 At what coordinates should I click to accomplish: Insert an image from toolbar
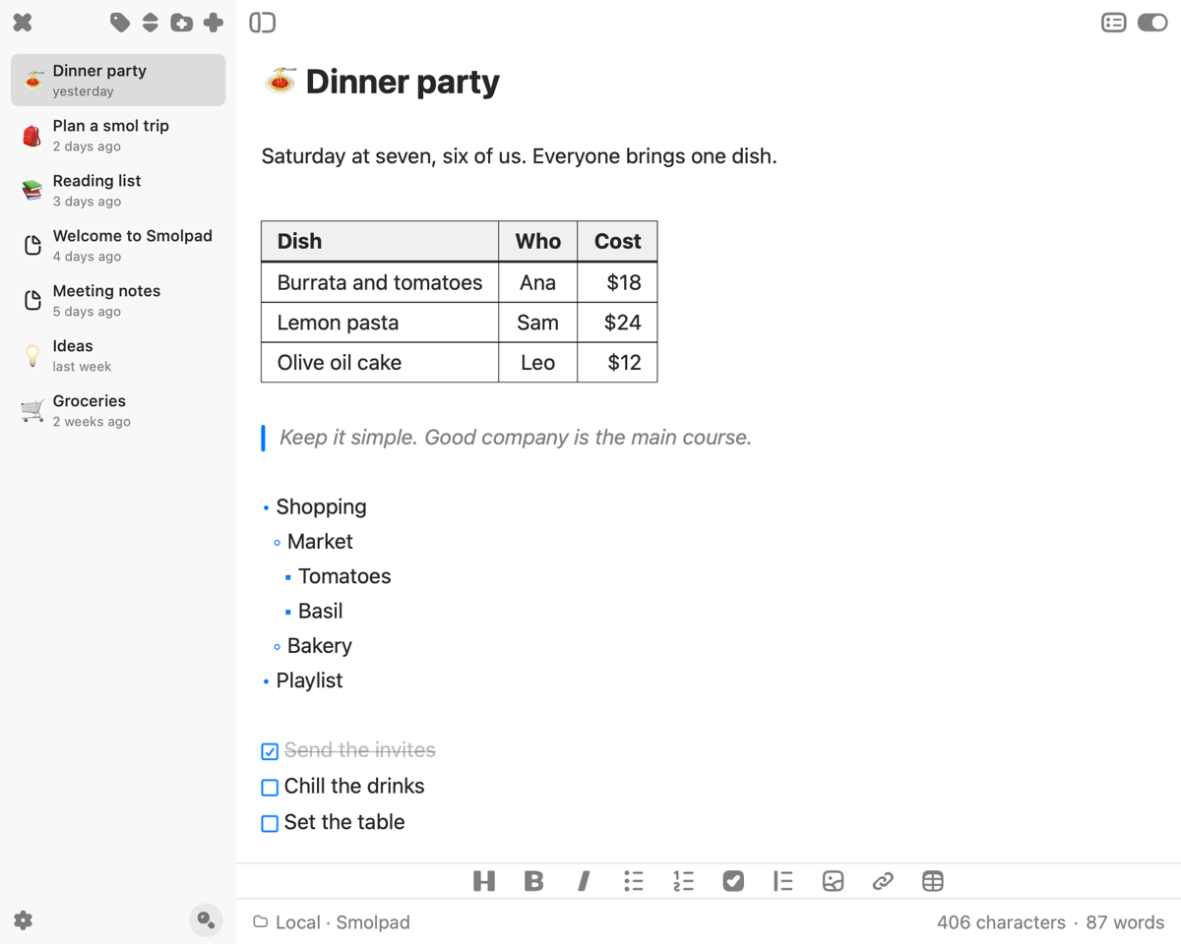click(834, 881)
